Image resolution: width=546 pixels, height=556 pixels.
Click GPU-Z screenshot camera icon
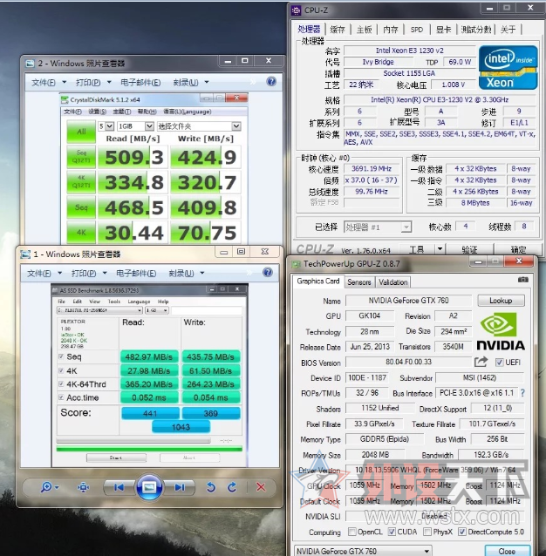(523, 280)
